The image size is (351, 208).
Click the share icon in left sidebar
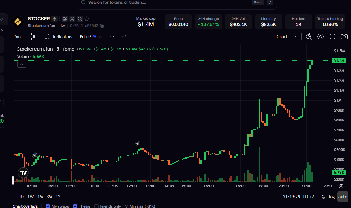(1, 102)
